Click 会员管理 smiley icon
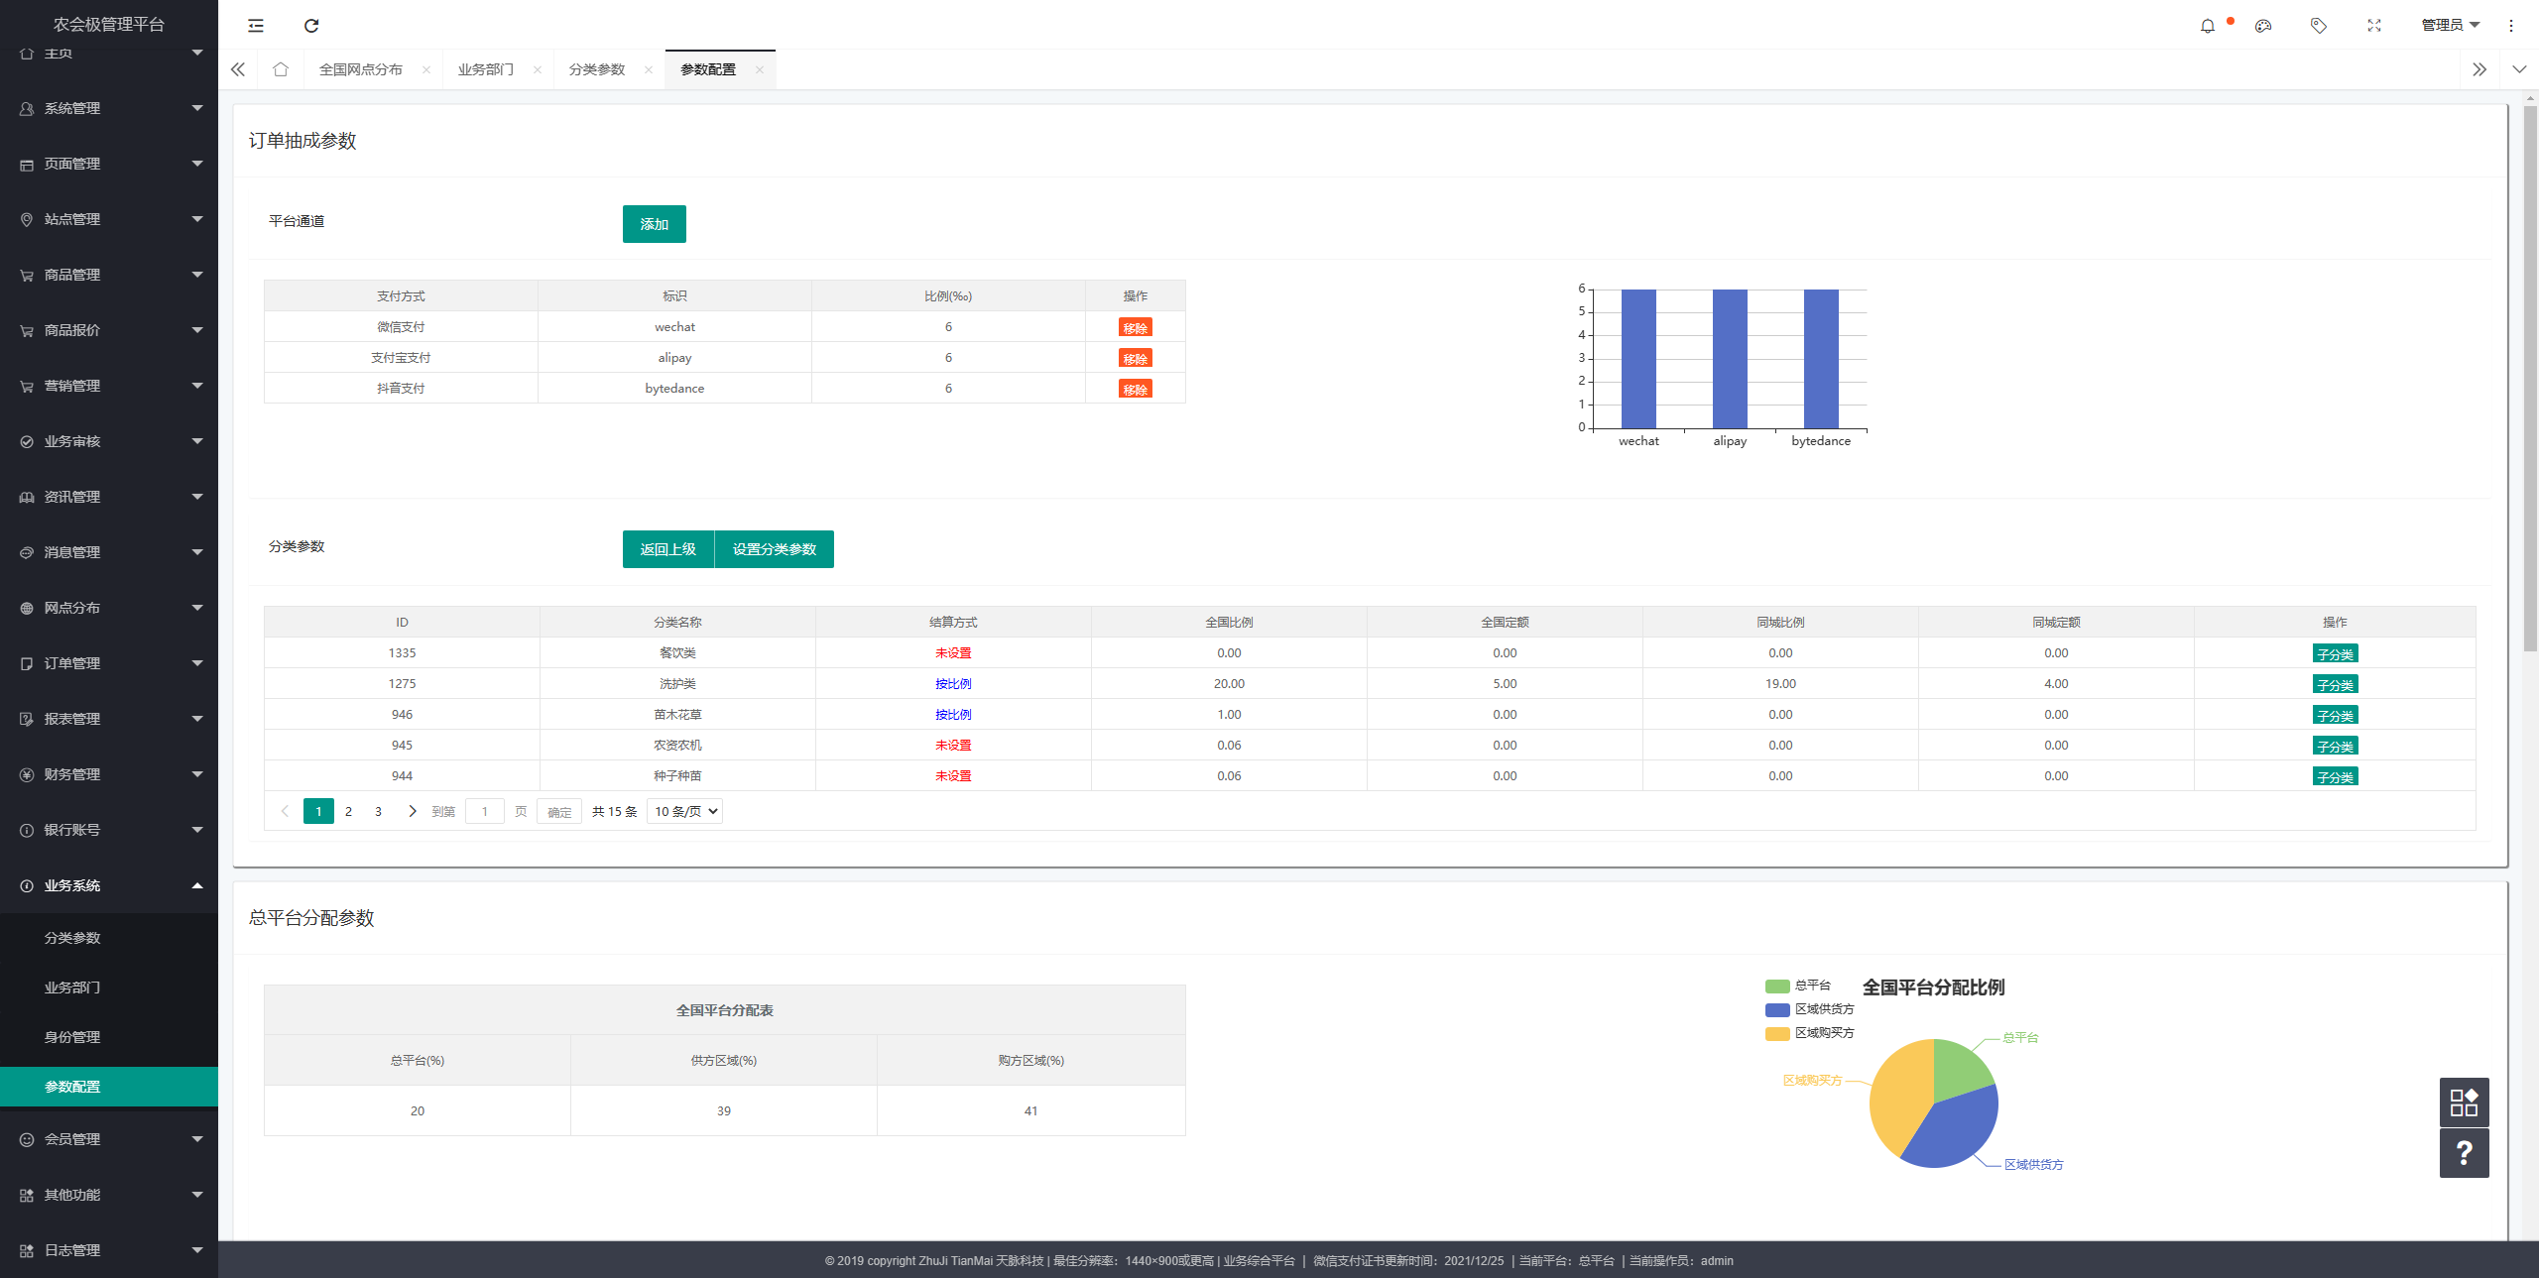 pos(27,1139)
